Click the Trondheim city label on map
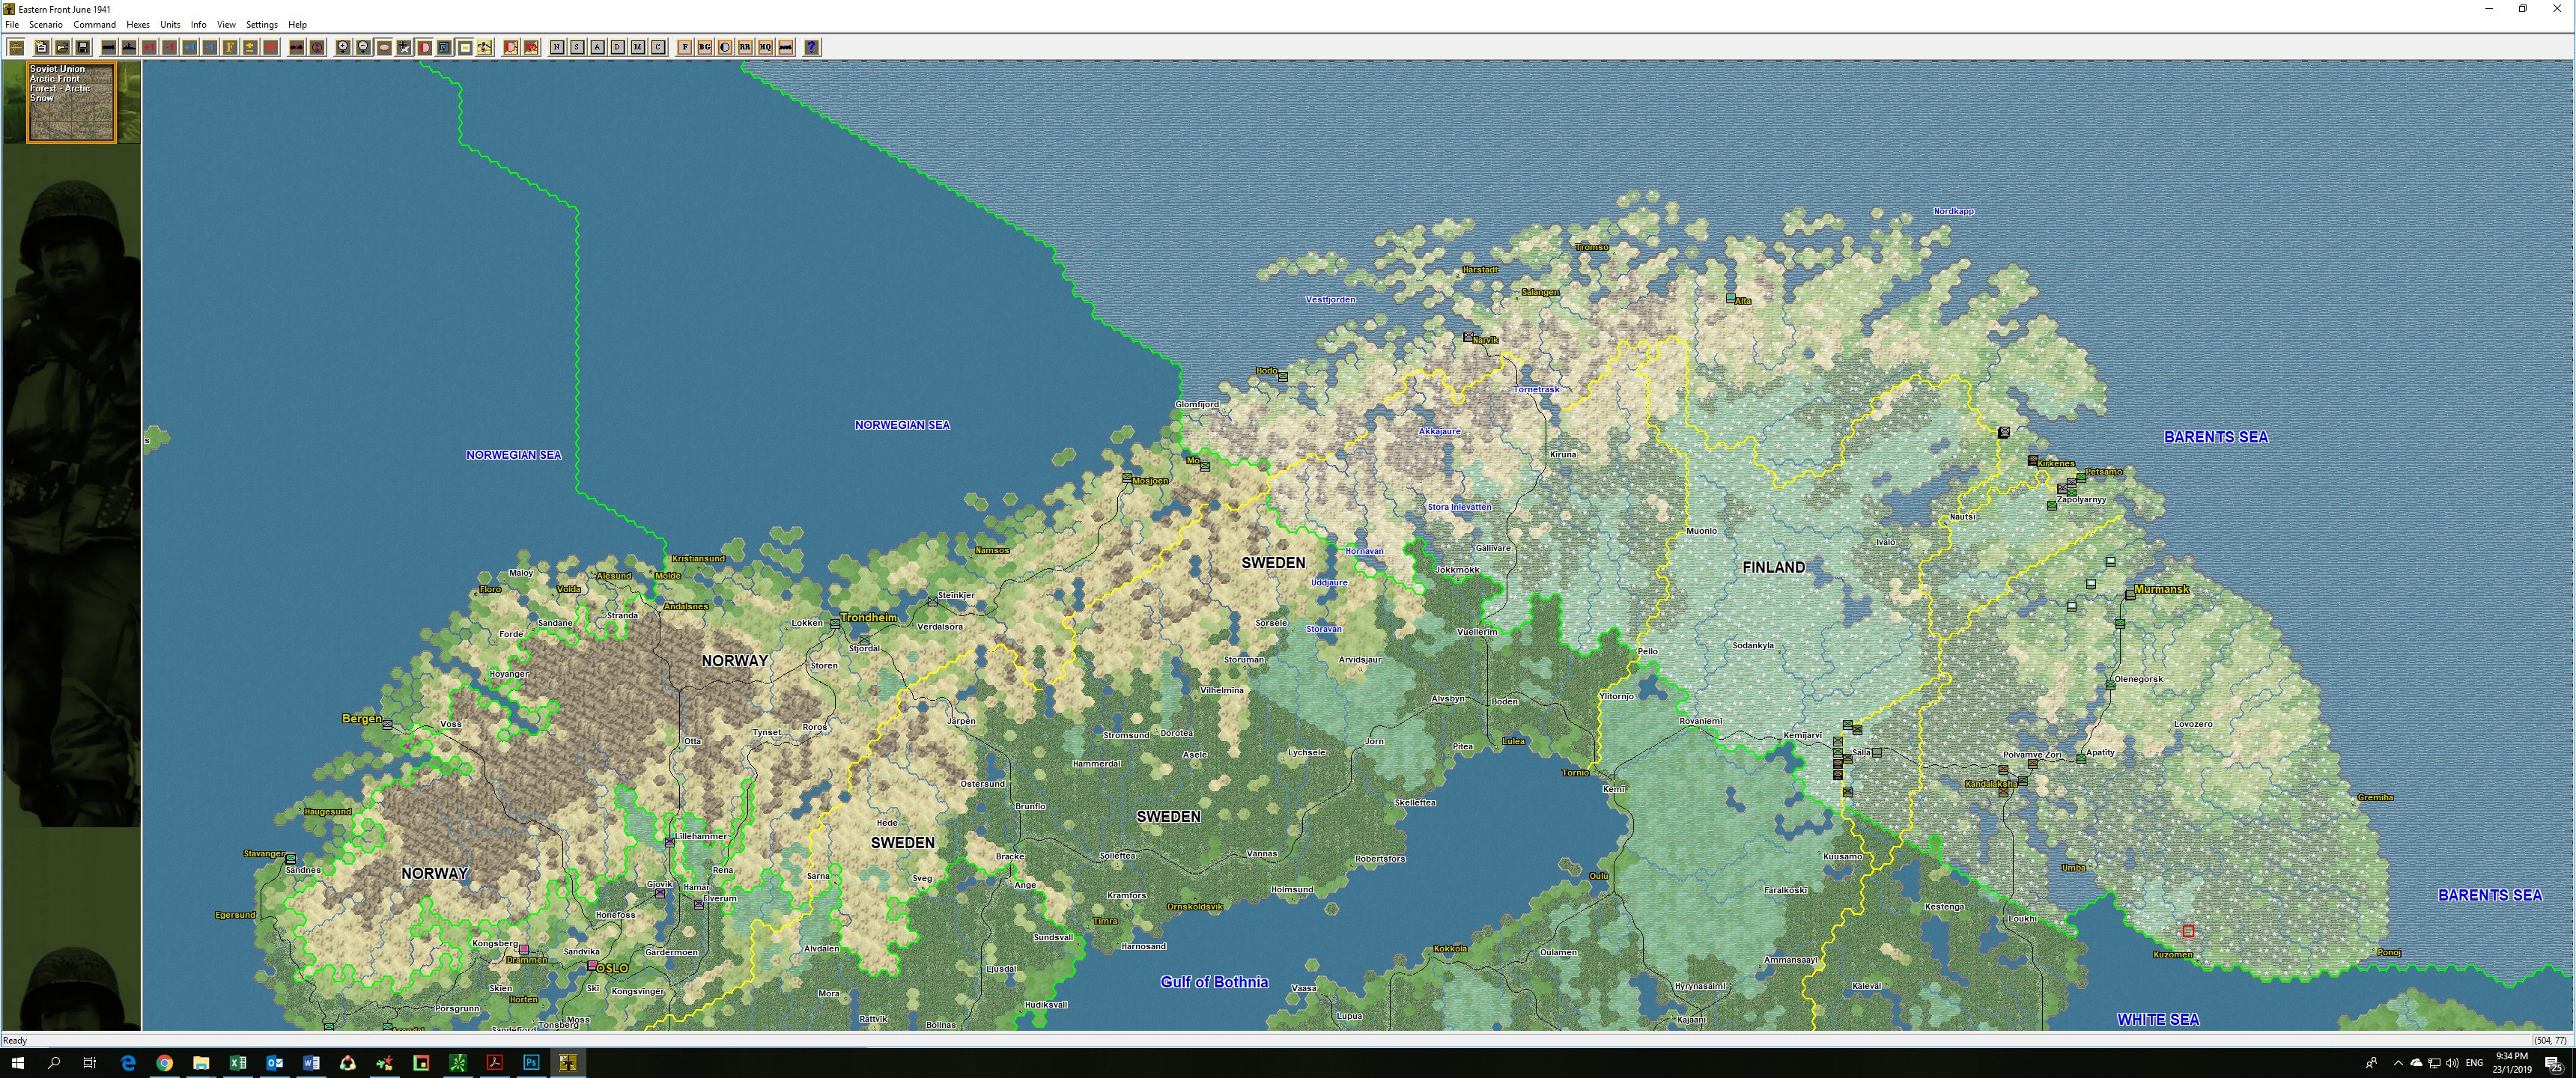Screen dimensions: 2576x1078 point(869,618)
